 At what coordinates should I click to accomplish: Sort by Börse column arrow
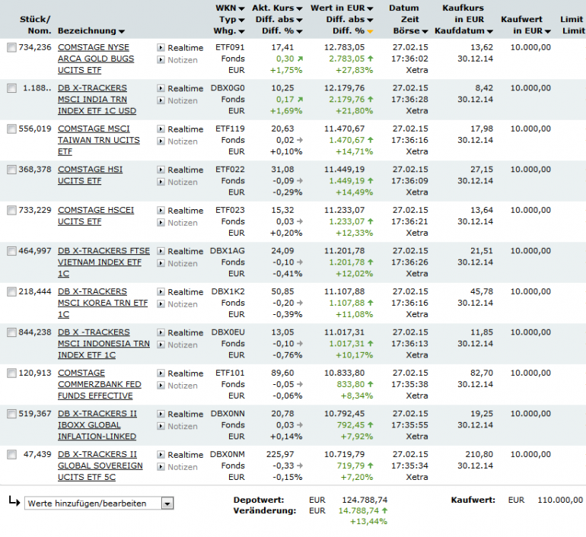coord(425,32)
